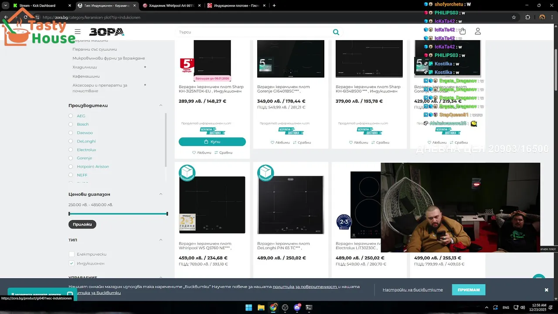The width and height of the screenshot is (558, 314).
Task: Open Discord from the taskbar
Action: click(297, 307)
